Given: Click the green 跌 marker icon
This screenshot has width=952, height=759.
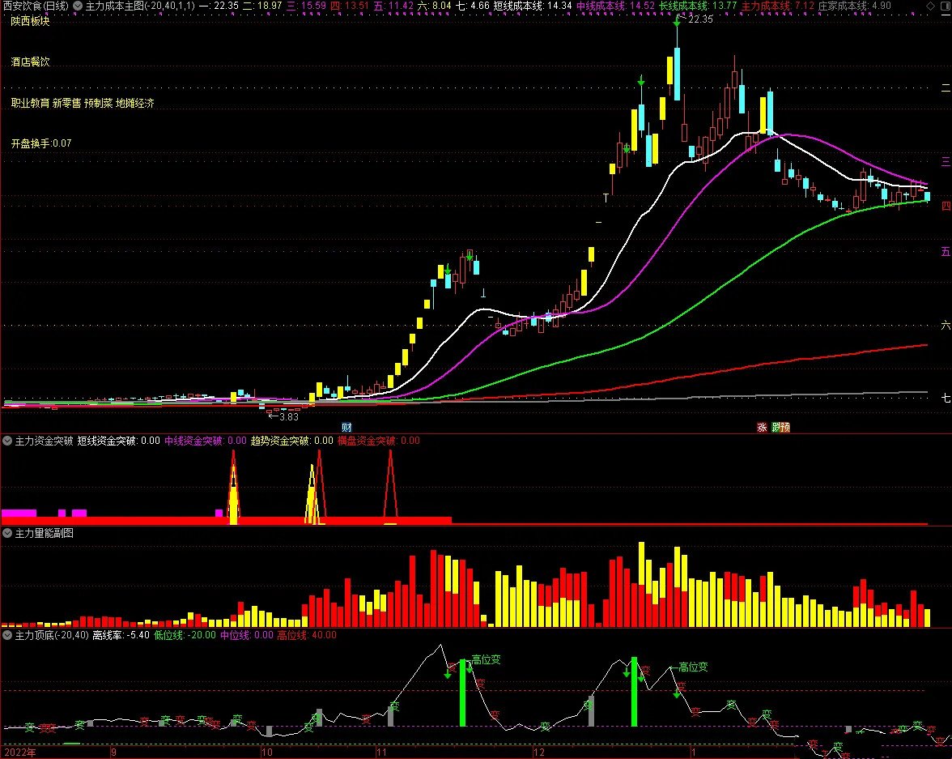Looking at the screenshot, I should (x=776, y=427).
